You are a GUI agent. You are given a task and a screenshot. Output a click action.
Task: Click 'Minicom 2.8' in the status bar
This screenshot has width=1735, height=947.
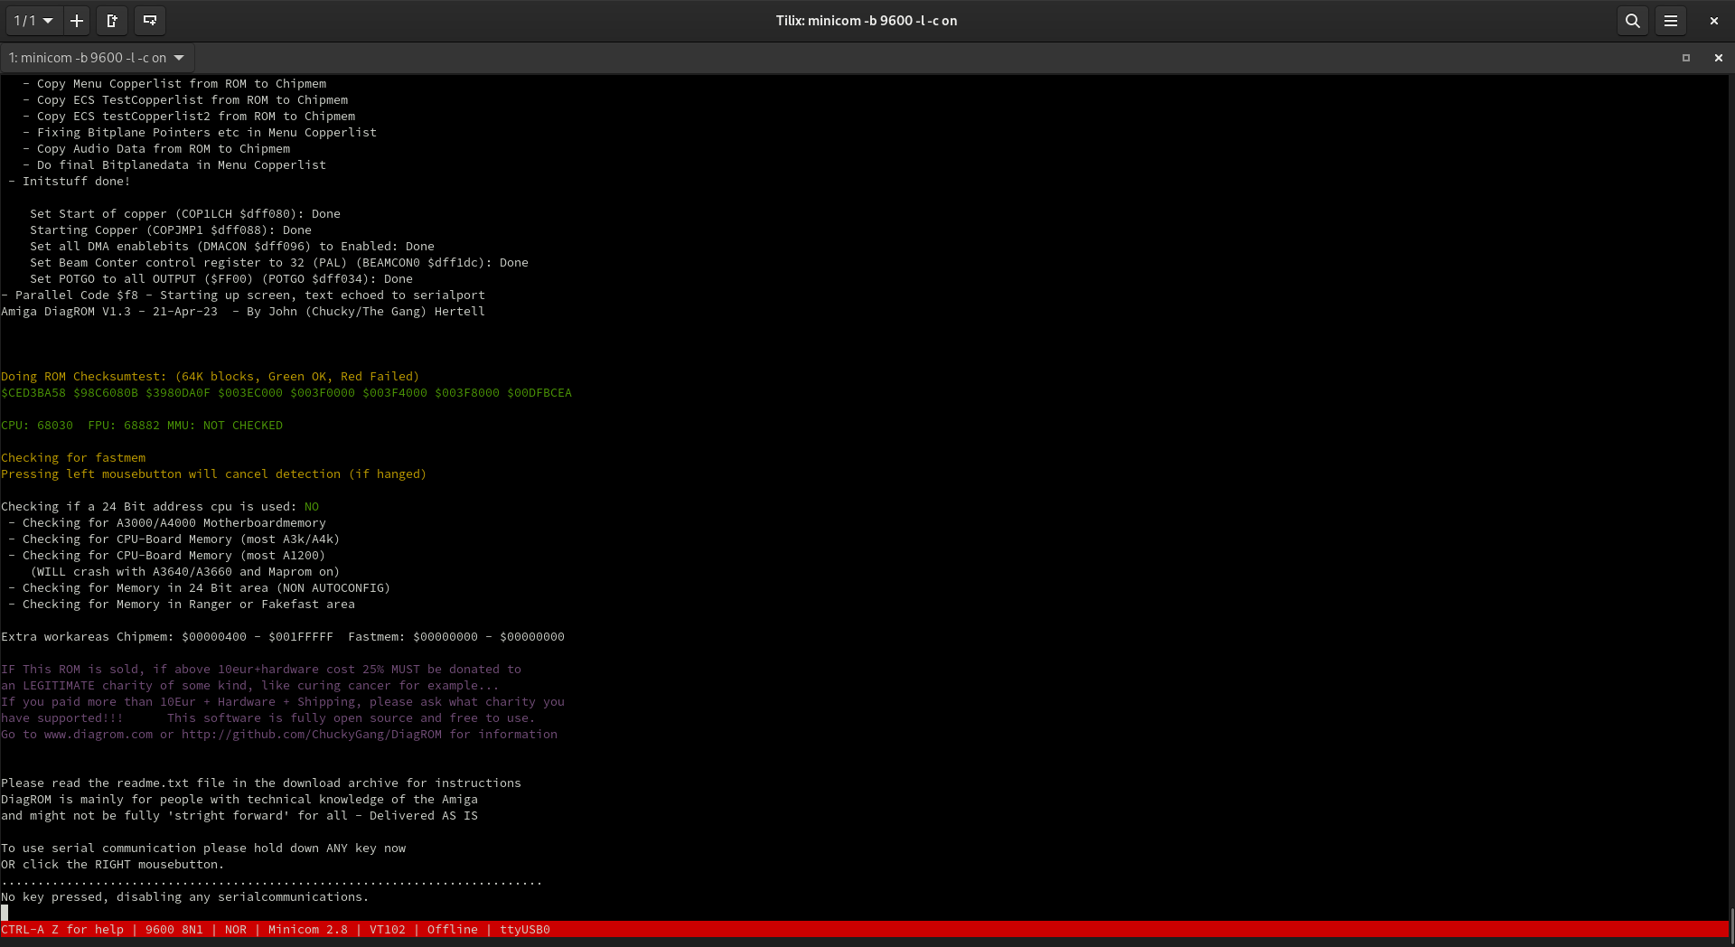tap(308, 929)
